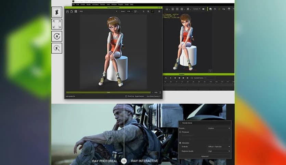
Task: Click the small icon right of the region dropdown
Action: 144,12
